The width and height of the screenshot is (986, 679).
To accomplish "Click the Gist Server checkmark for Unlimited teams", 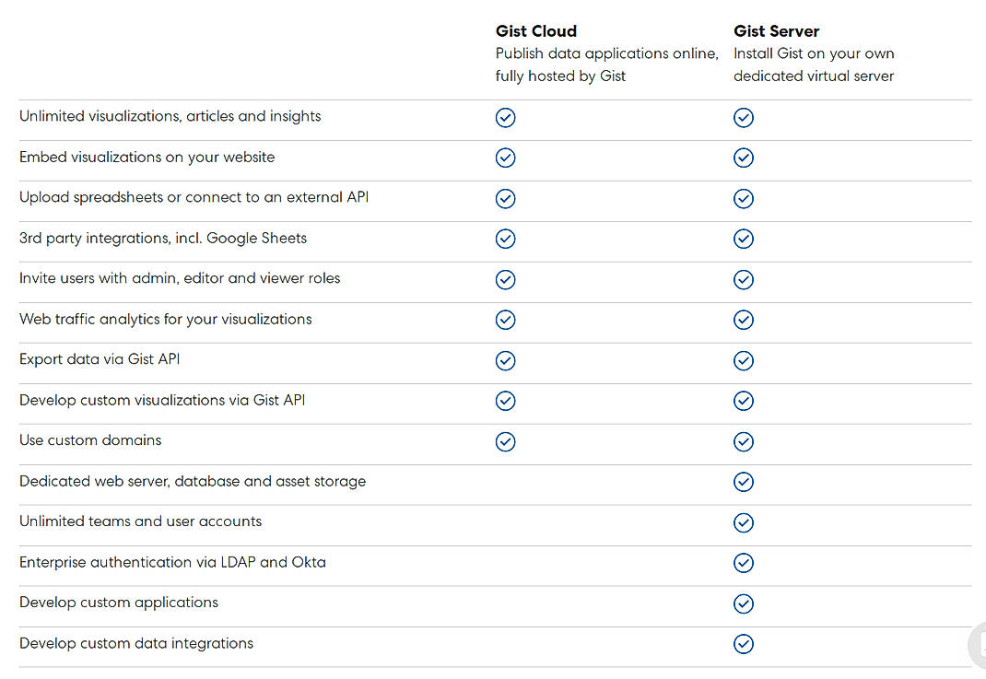I will [744, 522].
